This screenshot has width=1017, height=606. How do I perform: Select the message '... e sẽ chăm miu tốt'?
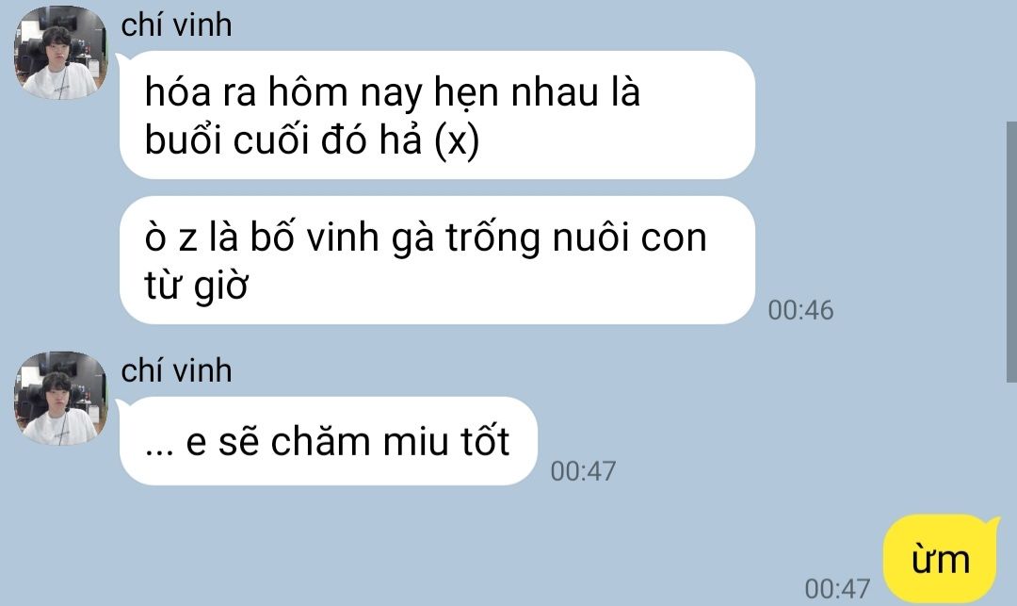click(x=329, y=441)
